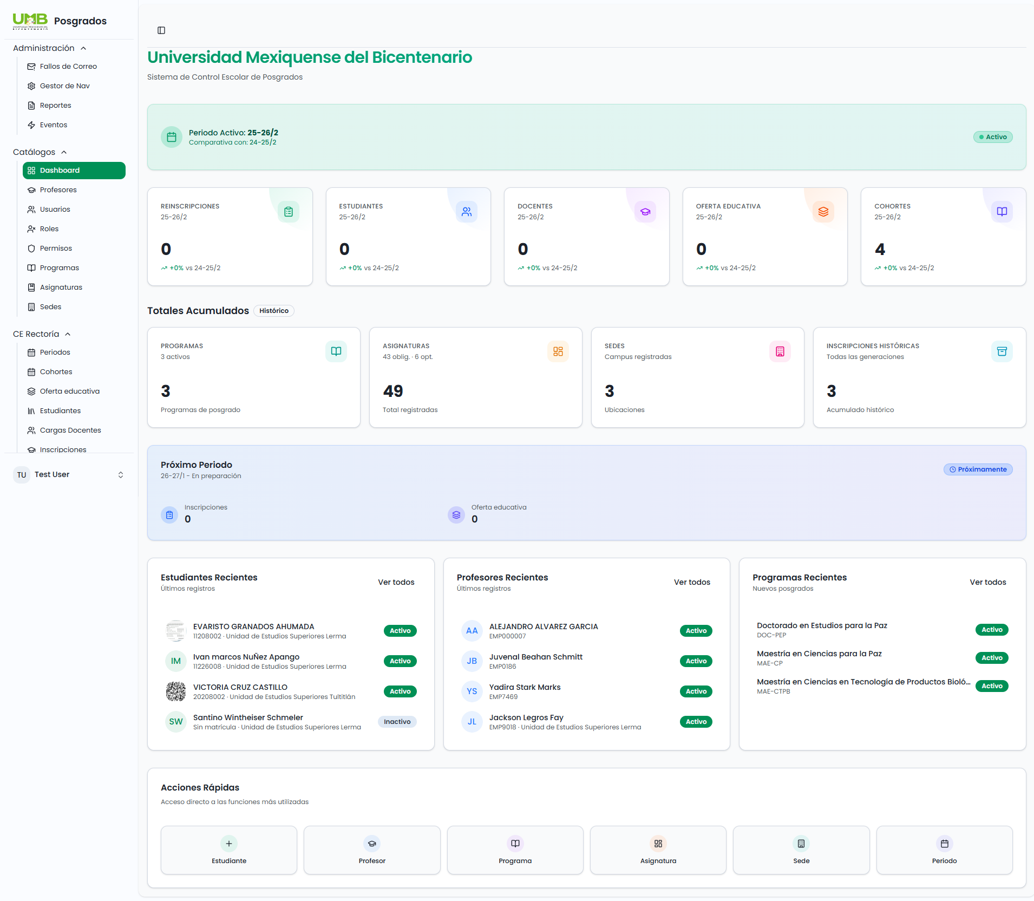Select professor ALEJANDRO ALVAREZ GARCIA
This screenshot has height=901, width=1034.
click(x=586, y=631)
